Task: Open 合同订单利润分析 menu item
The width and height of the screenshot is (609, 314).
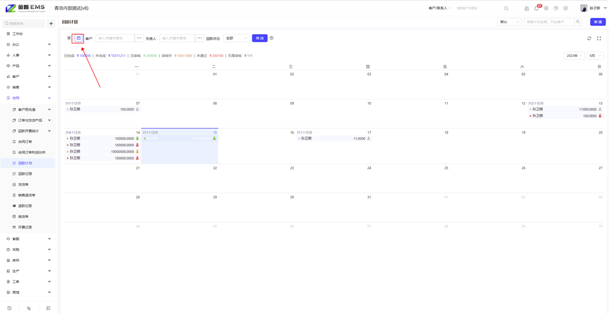Action: 29,152
